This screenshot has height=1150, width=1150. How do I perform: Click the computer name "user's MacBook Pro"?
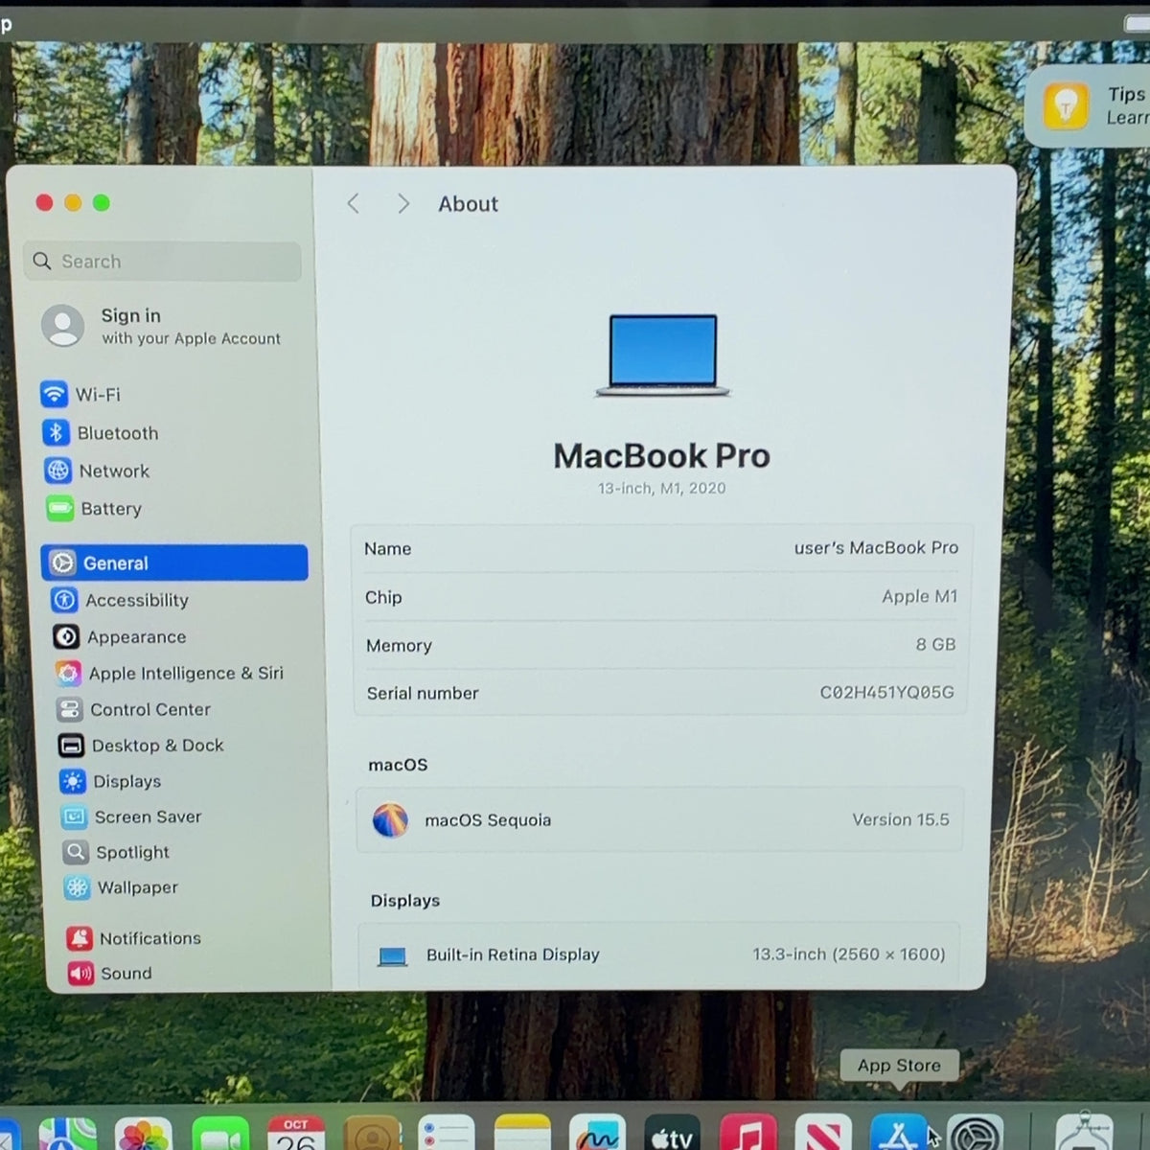click(876, 547)
